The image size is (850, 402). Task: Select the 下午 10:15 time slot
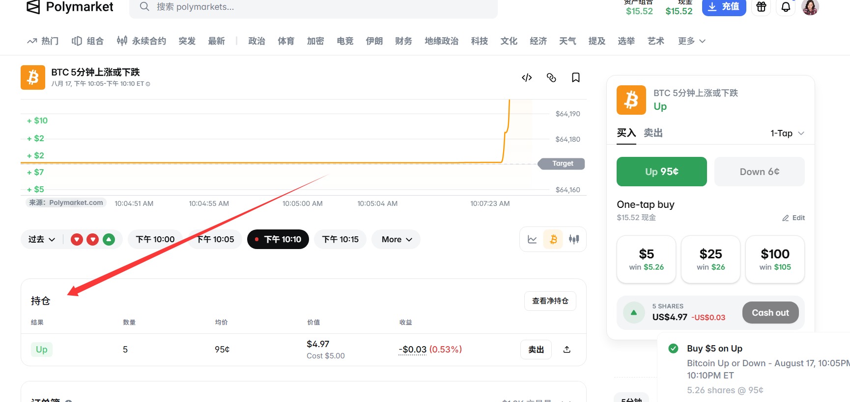tap(340, 239)
